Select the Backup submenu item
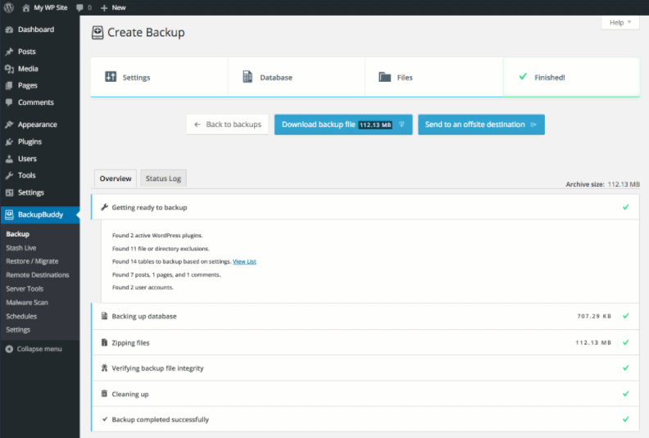The height and width of the screenshot is (438, 649). tap(18, 234)
